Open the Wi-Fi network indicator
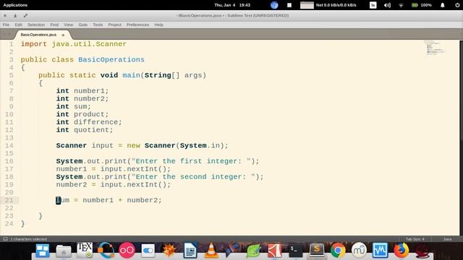The width and height of the screenshot is (463, 260). [x=401, y=5]
